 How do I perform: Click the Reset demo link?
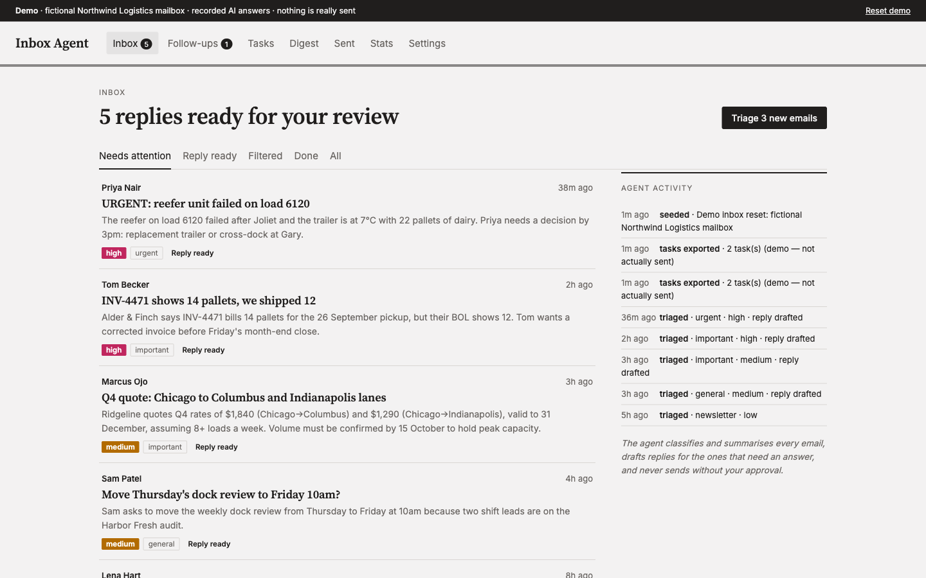[887, 10]
